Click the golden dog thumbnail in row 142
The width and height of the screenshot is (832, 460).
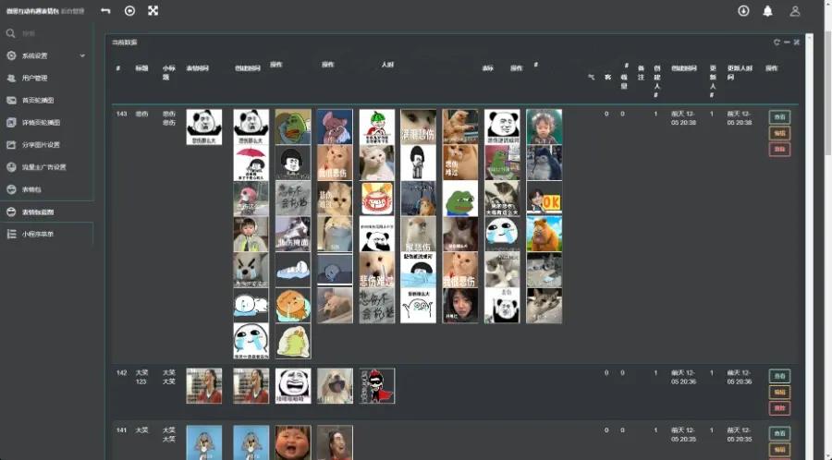click(x=335, y=386)
